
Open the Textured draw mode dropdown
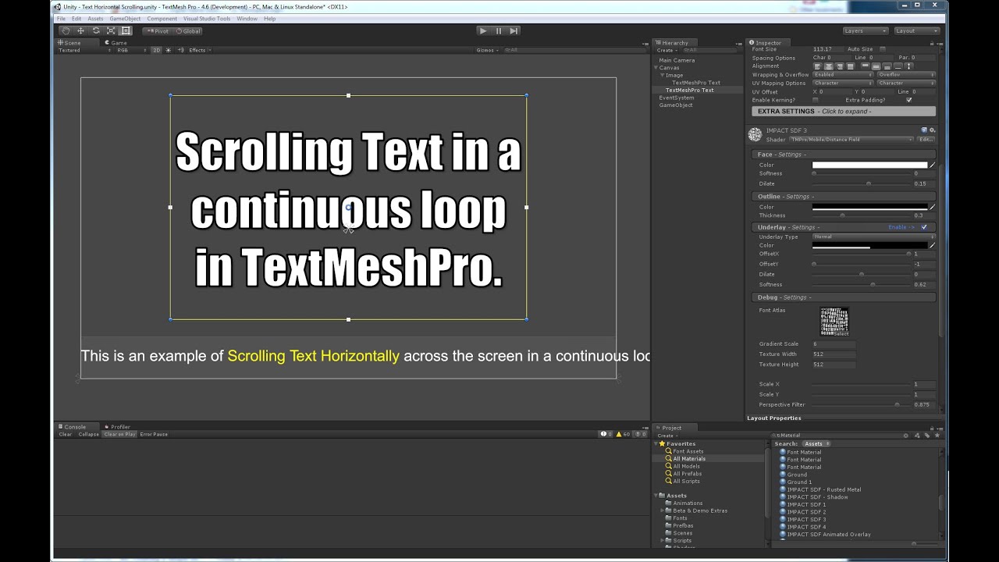click(x=84, y=50)
